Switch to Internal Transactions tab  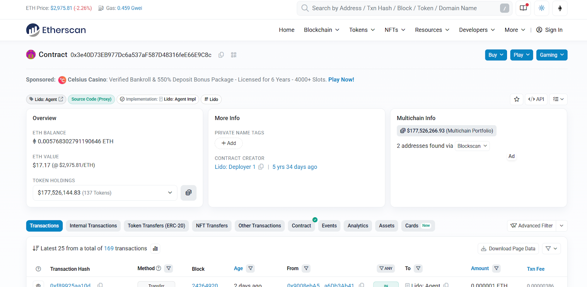[x=93, y=226]
